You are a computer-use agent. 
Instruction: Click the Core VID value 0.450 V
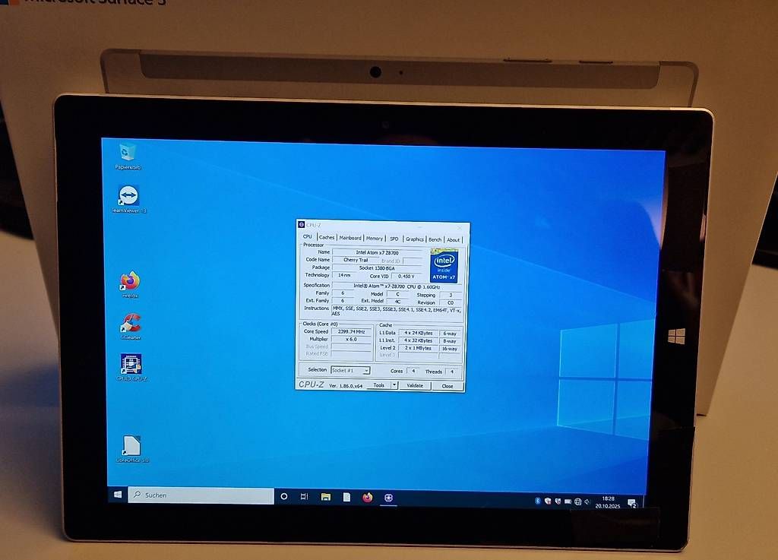point(406,277)
